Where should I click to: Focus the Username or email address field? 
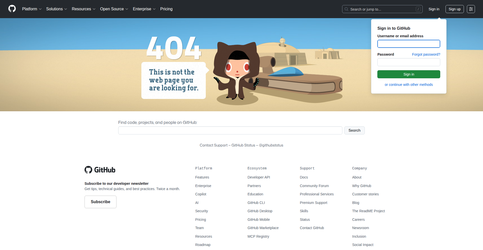[409, 44]
